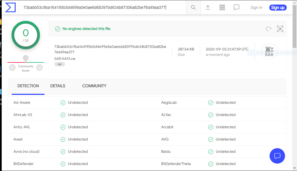Click the ALYac Undetected check icon
Image resolution: width=297 pixels, height=171 pixels.
click(x=211, y=115)
